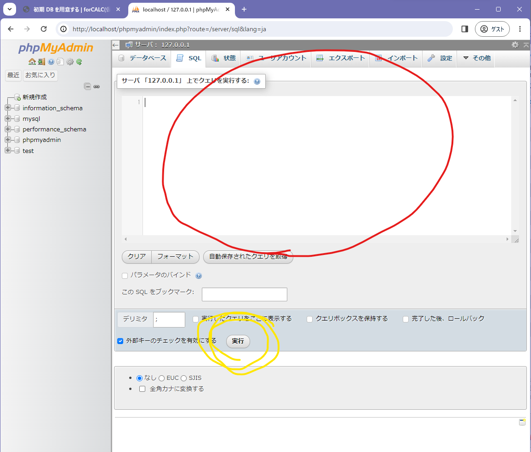The image size is (531, 452).
Task: Click the フォーマット button
Action: 175,257
